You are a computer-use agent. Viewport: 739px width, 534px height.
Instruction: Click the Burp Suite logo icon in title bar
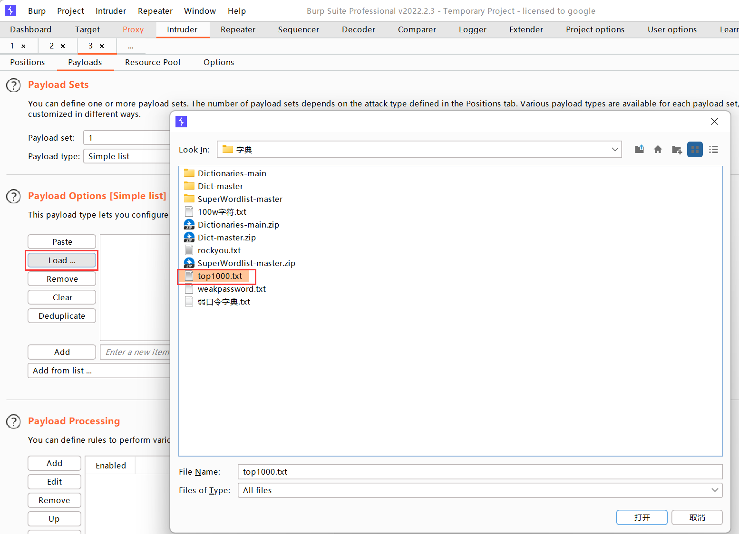point(10,10)
